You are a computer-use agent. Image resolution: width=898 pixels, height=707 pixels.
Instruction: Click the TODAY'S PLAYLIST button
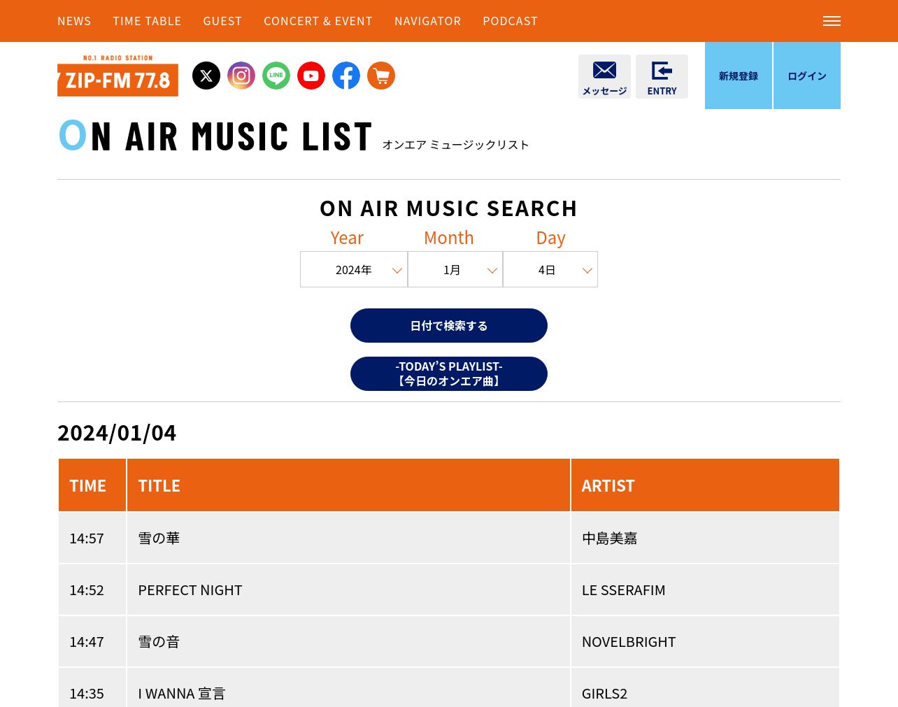[x=449, y=373]
